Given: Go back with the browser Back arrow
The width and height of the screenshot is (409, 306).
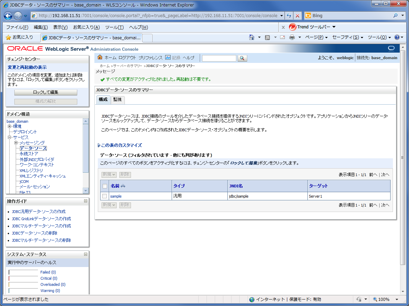Looking at the screenshot, I should click(8, 16).
